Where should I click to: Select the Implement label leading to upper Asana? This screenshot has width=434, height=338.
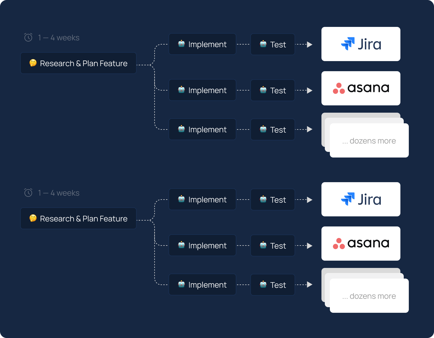pyautogui.click(x=207, y=90)
